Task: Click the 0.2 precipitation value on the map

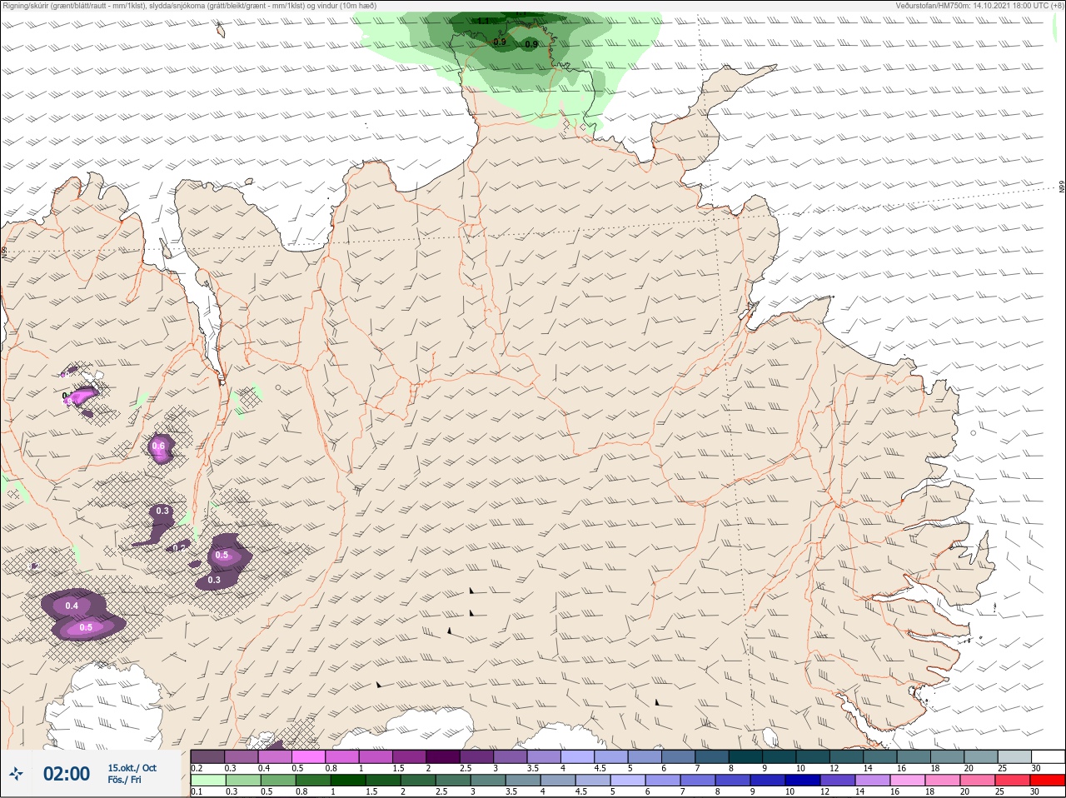Action: coord(179,547)
